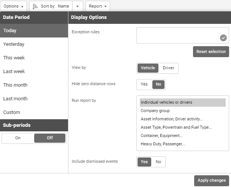The height and width of the screenshot is (187, 231).
Task: Click the checkmark icon in Exception rules
Action: coord(223,37)
